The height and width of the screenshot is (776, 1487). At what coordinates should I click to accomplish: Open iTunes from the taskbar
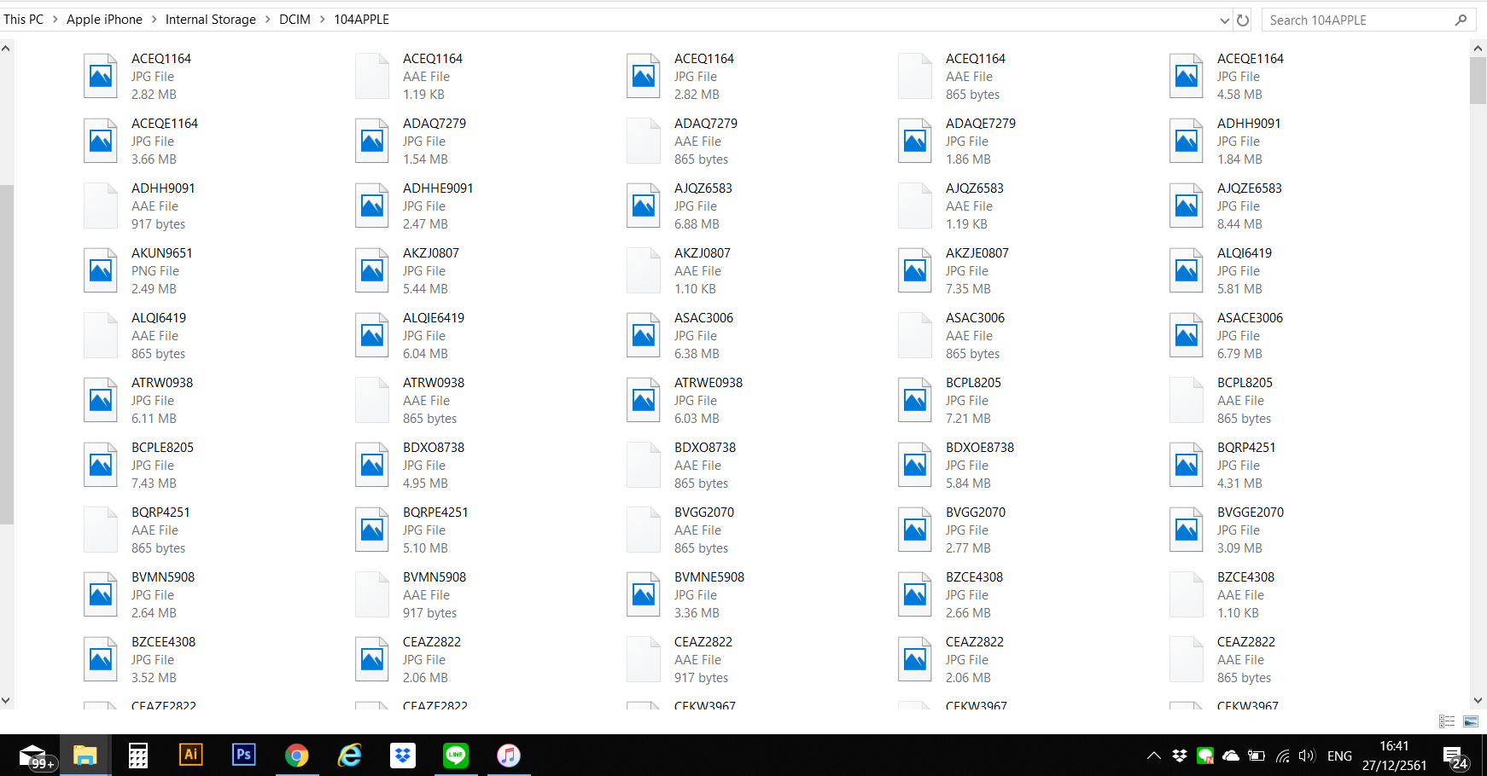[x=509, y=756]
